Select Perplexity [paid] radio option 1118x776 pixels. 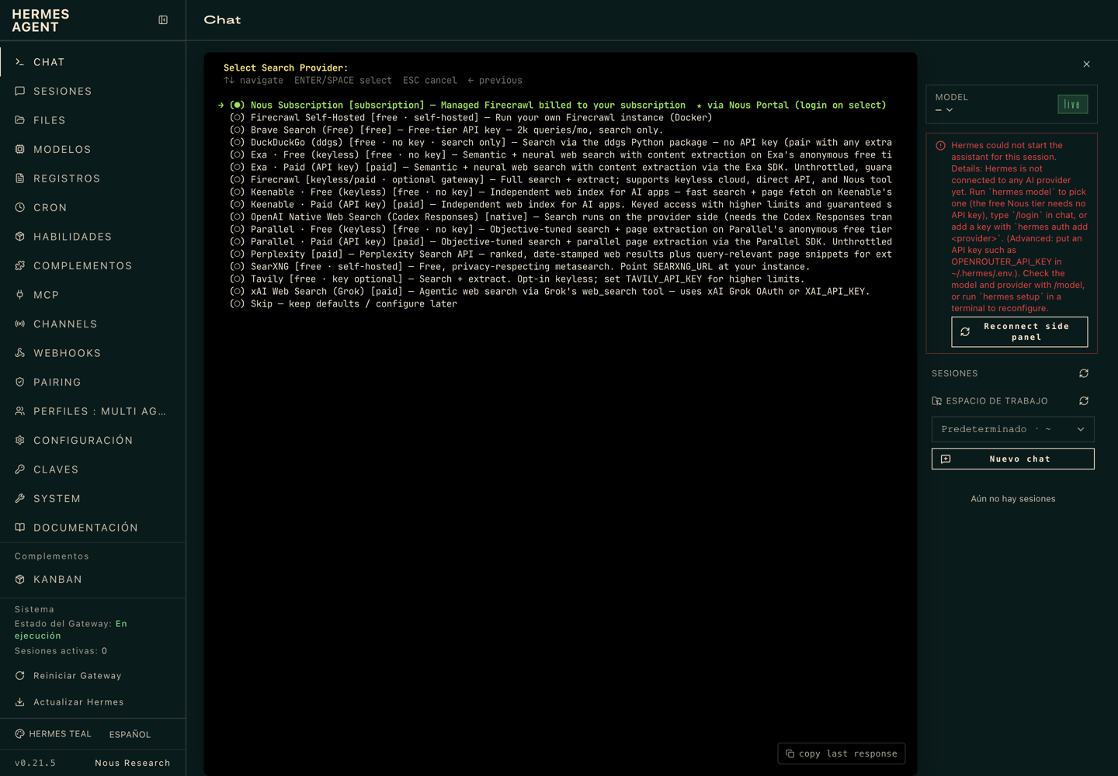tap(237, 255)
